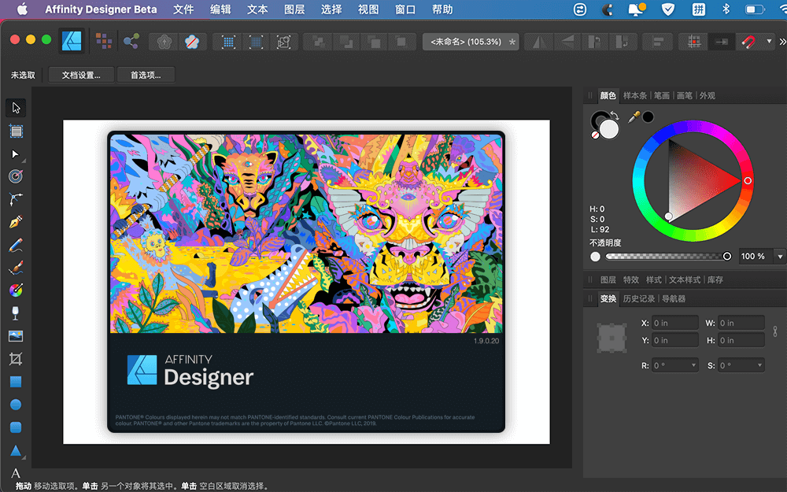This screenshot has width=787, height=492.
Task: Toggle the snapping magnet
Action: point(748,42)
